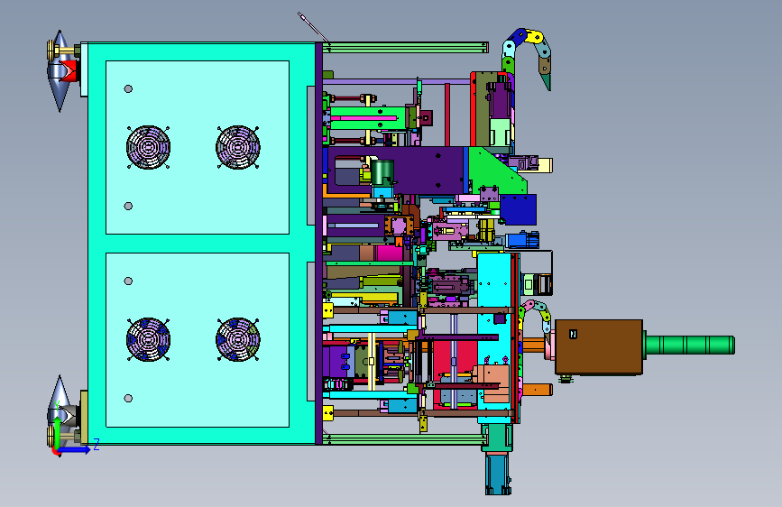Image resolution: width=782 pixels, height=507 pixels.
Task: Select the small blue servo motor at right
Action: (x=522, y=240)
